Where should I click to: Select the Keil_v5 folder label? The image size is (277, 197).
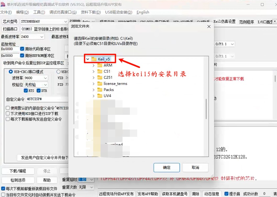[104, 59]
